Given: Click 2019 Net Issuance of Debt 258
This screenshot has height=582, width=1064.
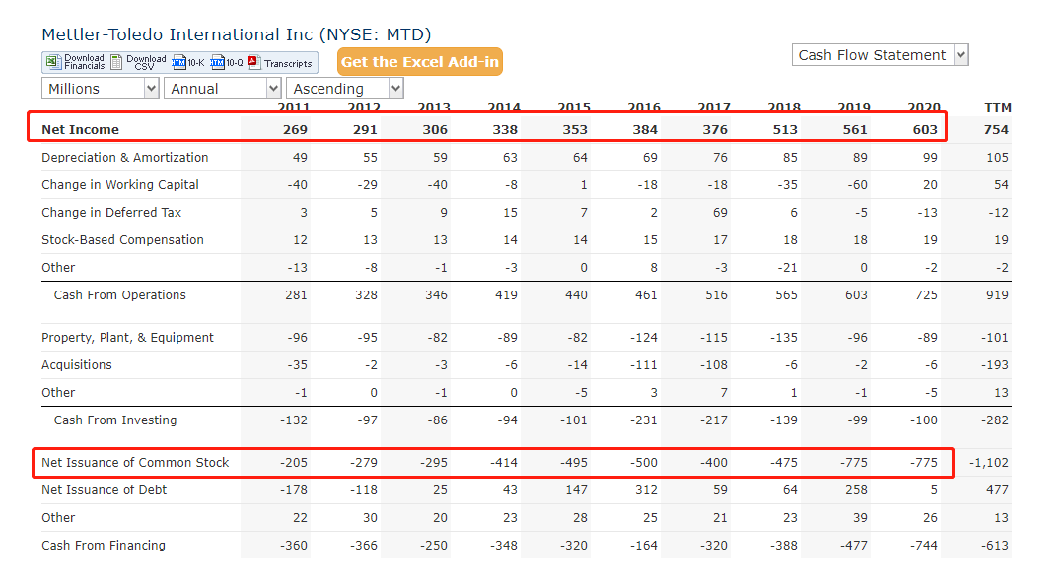Looking at the screenshot, I should coord(856,490).
